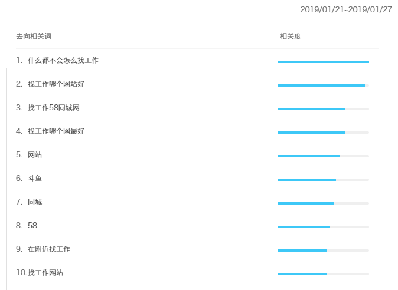Click the relevance bar for 斗鱼

click(x=324, y=180)
